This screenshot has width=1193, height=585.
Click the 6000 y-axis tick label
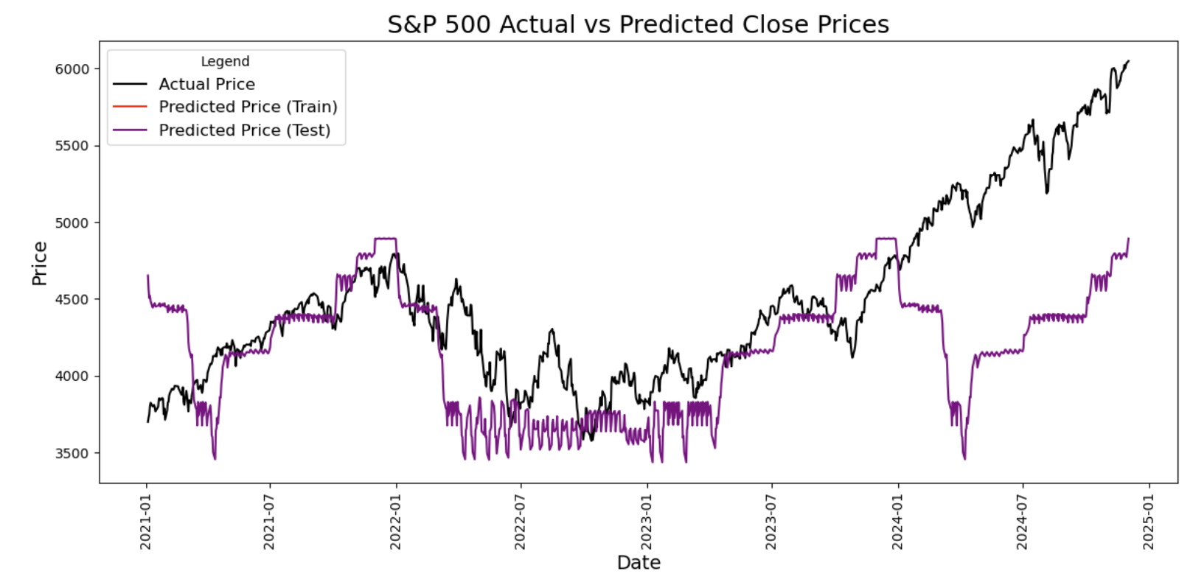coord(72,69)
